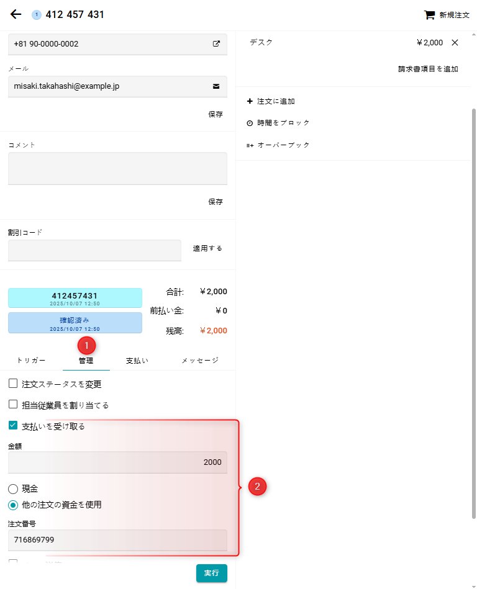Click the 合計 value ￥2,000
This screenshot has width=477, height=589.
click(x=214, y=292)
